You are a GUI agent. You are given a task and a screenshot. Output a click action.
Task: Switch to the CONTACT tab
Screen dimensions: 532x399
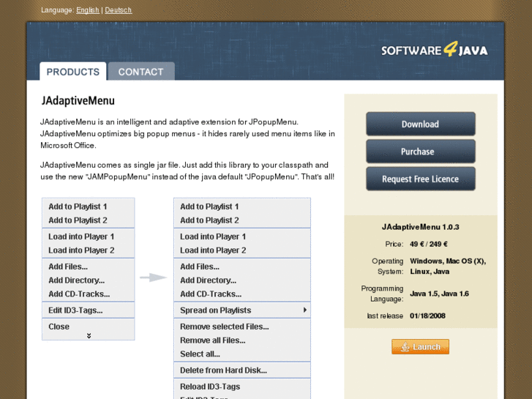click(141, 71)
